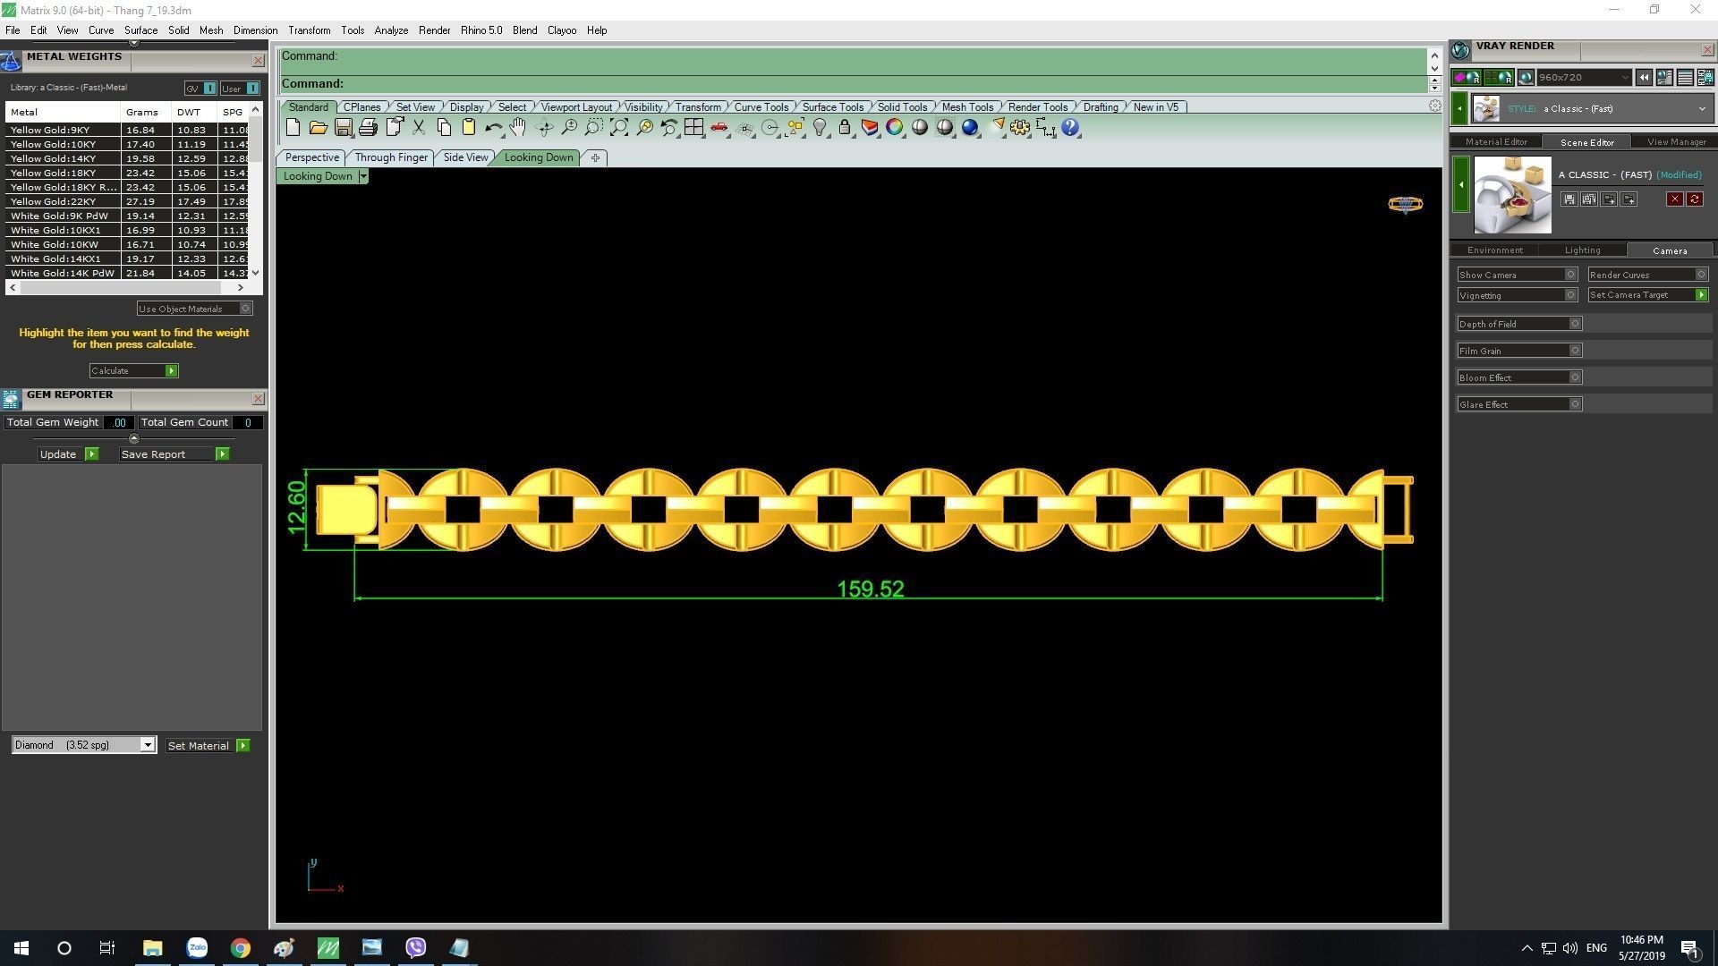Click the four viewports layout icon
Image resolution: width=1718 pixels, height=966 pixels.
click(x=694, y=128)
